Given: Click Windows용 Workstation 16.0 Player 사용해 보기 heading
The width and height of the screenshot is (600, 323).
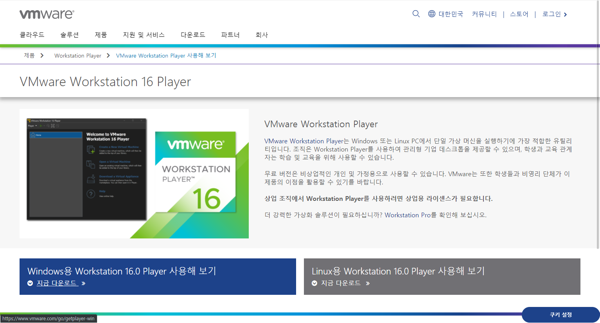Looking at the screenshot, I should 122,271.
